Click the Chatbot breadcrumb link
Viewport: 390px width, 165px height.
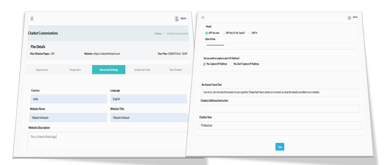pos(158,33)
